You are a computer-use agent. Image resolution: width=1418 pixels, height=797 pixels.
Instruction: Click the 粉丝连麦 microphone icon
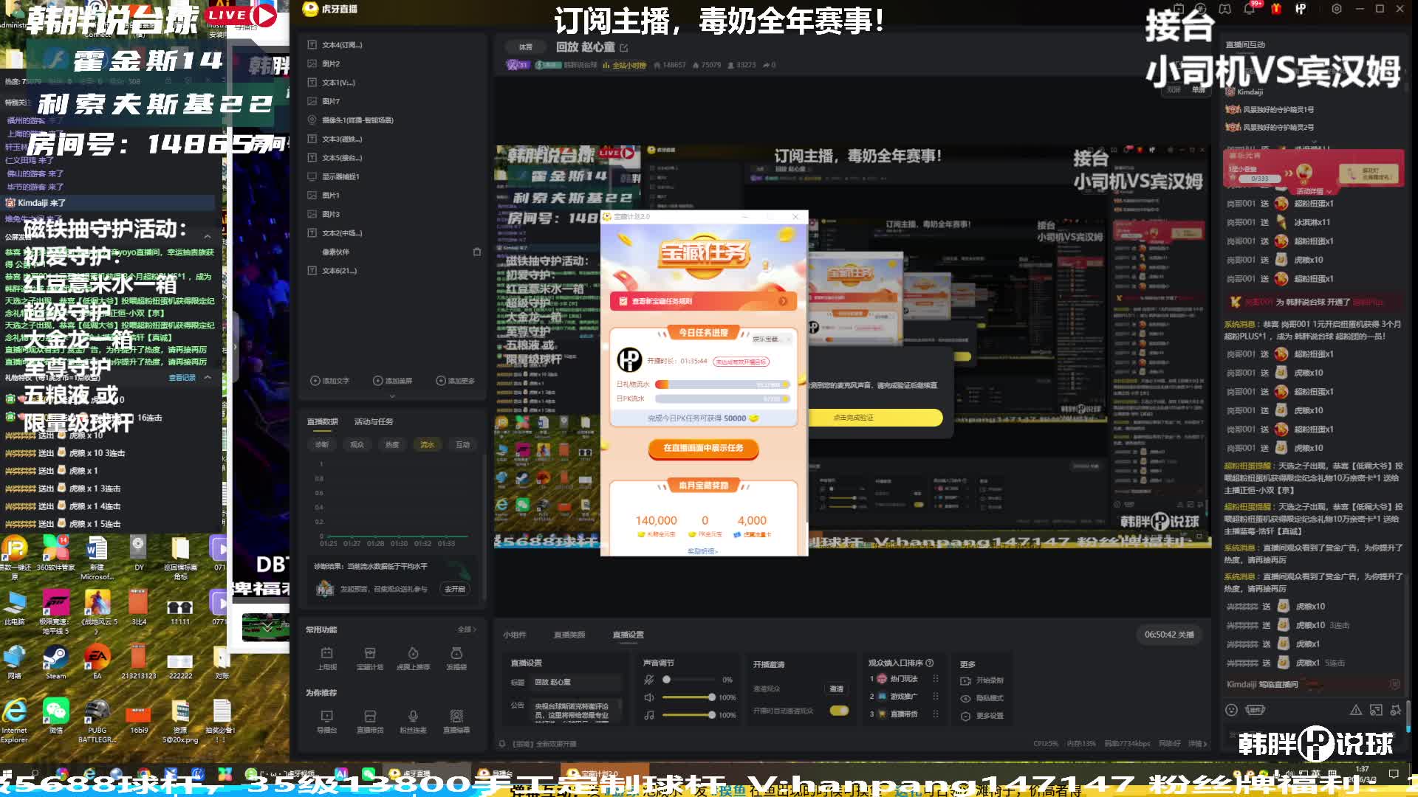[x=413, y=717]
